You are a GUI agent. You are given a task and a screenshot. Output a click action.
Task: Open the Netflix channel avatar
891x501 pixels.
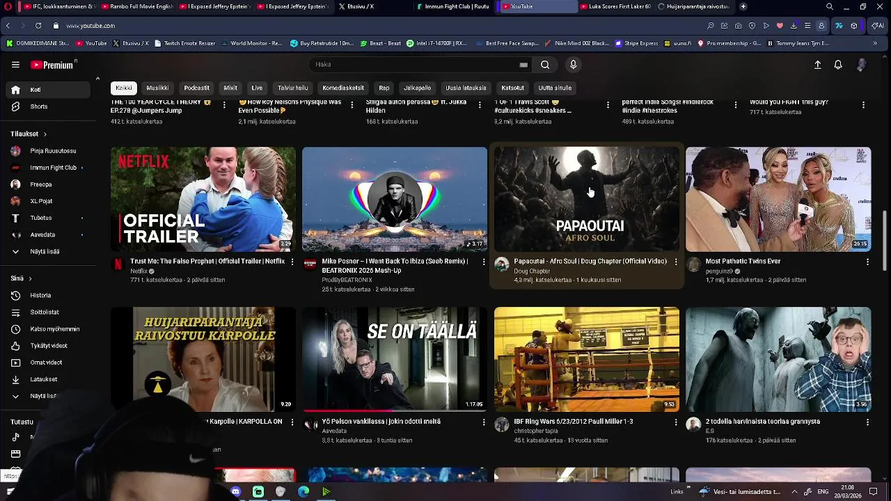click(118, 264)
